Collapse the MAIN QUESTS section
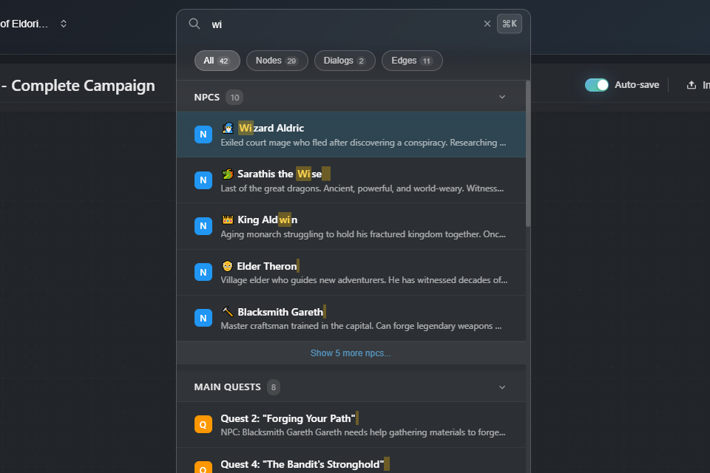 (502, 387)
